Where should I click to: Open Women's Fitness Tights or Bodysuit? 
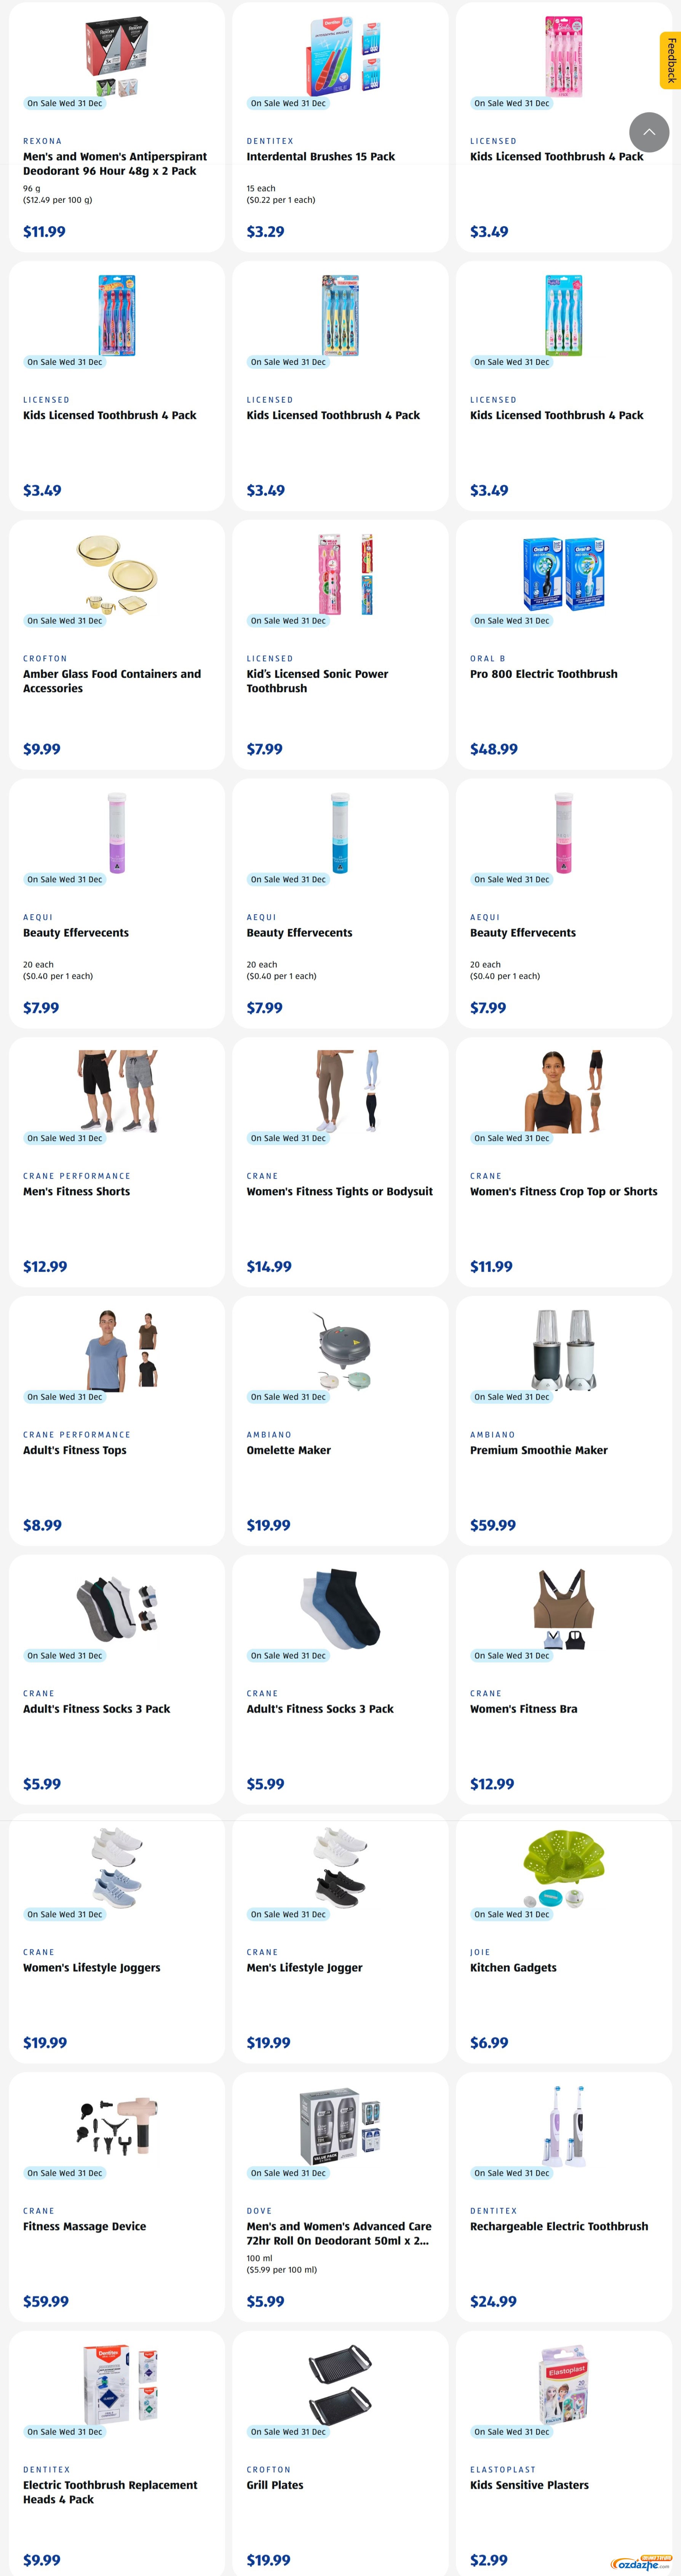point(339,1192)
